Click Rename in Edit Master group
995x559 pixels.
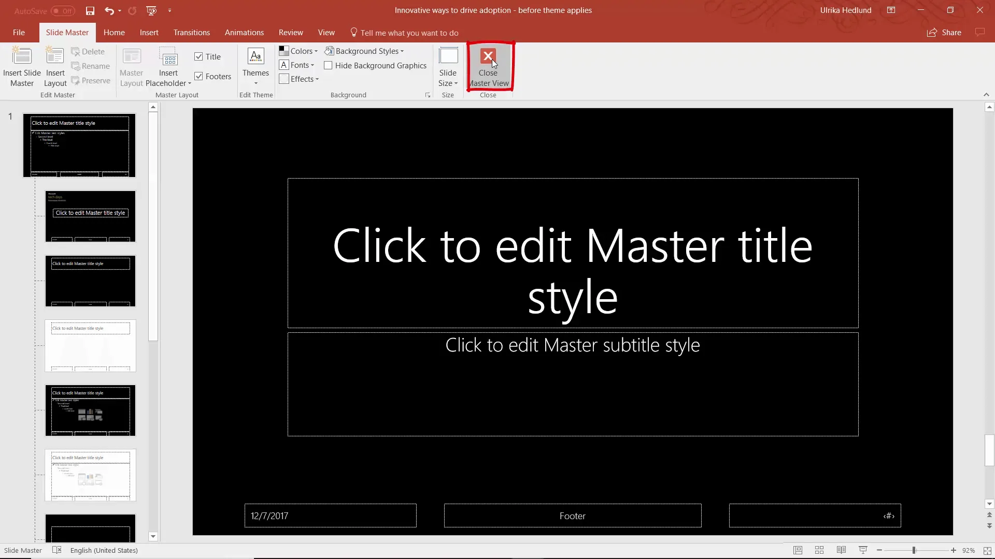91,66
